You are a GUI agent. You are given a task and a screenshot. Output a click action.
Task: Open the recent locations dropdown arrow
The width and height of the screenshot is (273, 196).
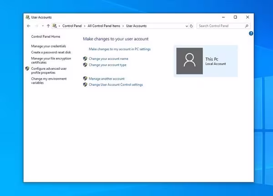(x=43, y=26)
